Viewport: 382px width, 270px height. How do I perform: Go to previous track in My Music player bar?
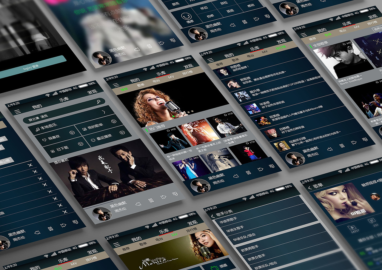coord(138,204)
